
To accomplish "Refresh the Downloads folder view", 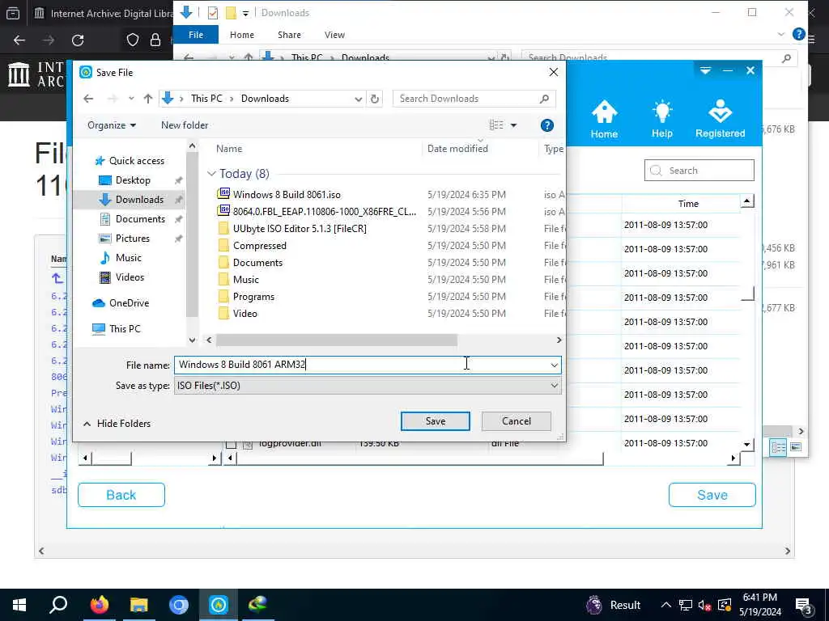I will tap(375, 99).
